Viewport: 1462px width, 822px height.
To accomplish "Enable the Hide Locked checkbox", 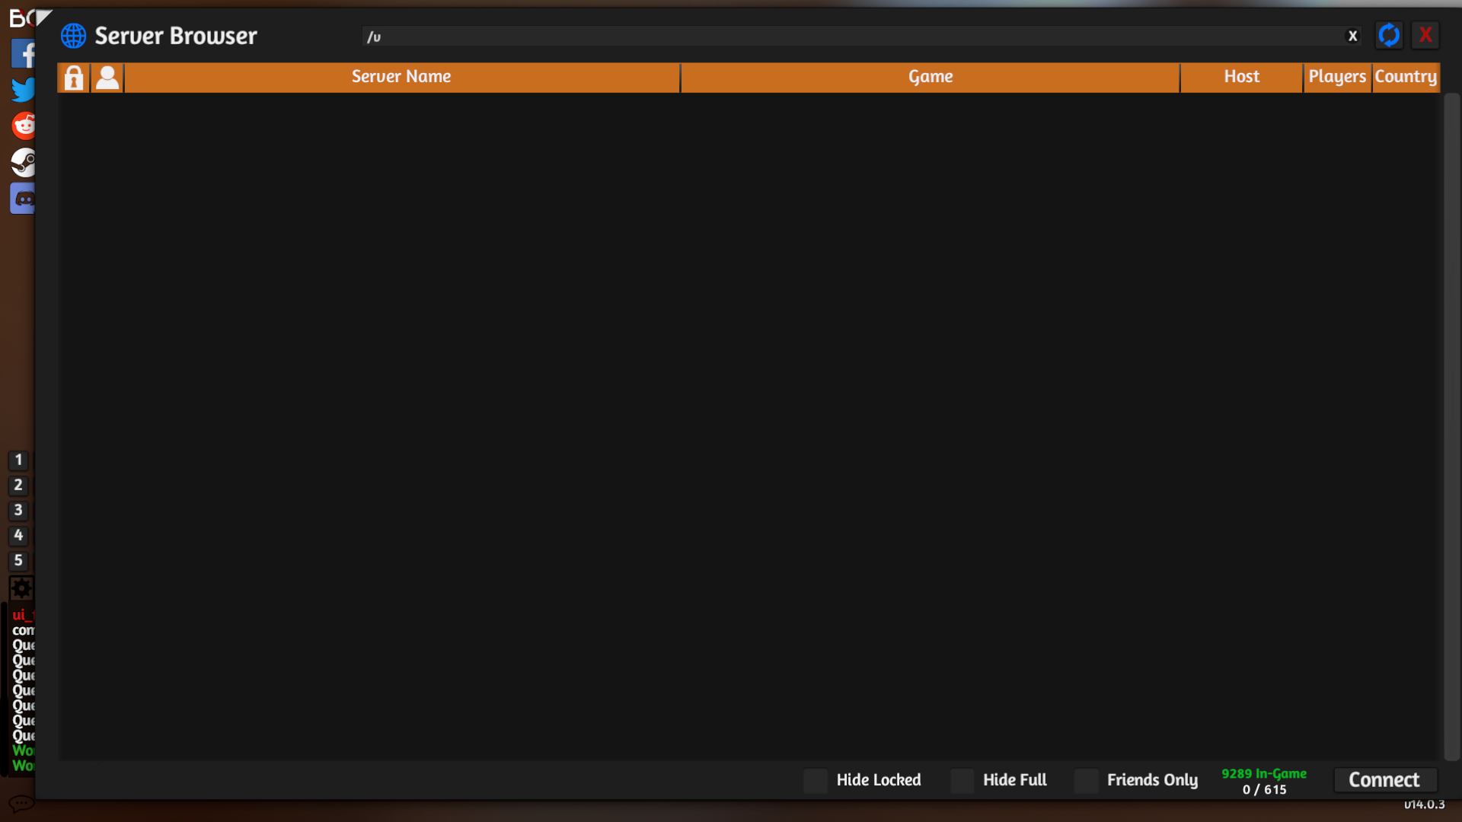I will [816, 780].
